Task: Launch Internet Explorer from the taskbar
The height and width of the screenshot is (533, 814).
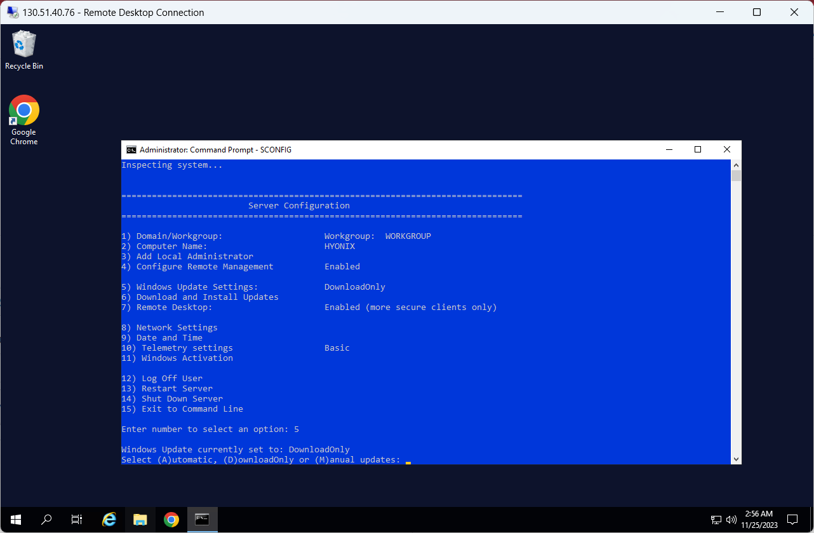Action: click(109, 519)
